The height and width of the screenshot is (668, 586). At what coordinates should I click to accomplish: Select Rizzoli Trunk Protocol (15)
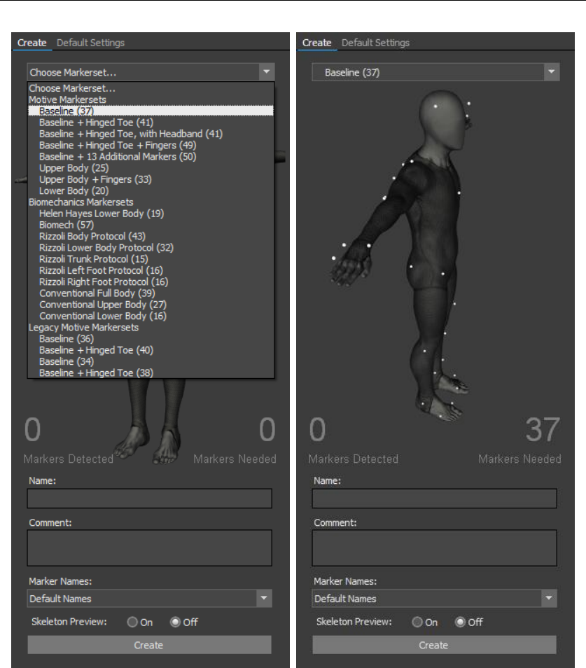[x=94, y=259]
